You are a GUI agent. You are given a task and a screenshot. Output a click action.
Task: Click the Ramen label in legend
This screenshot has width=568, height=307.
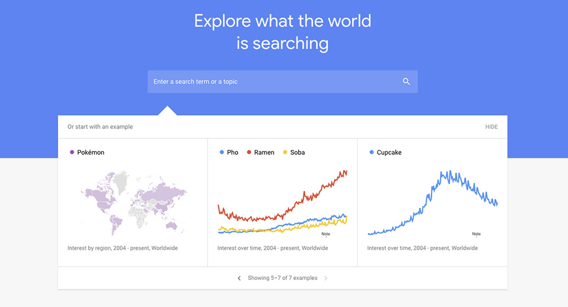pyautogui.click(x=264, y=153)
